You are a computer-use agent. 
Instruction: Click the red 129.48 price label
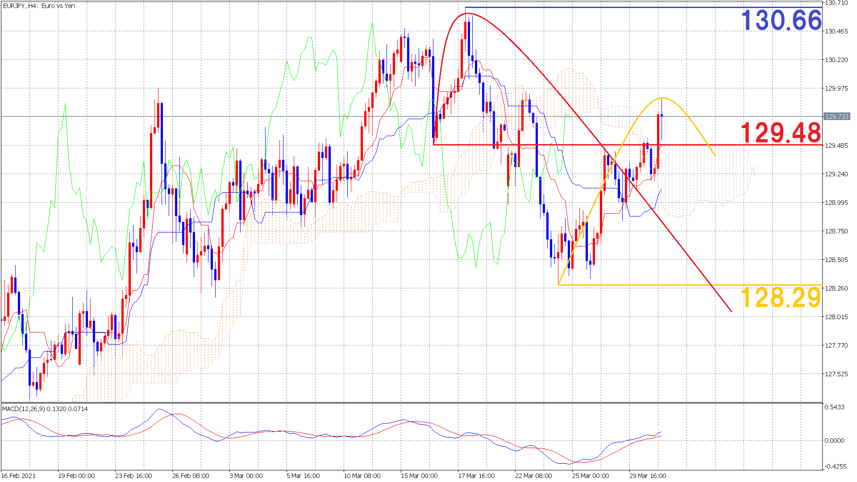[781, 133]
